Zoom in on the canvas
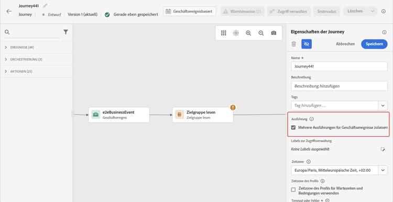393x202 pixels. [x=248, y=33]
